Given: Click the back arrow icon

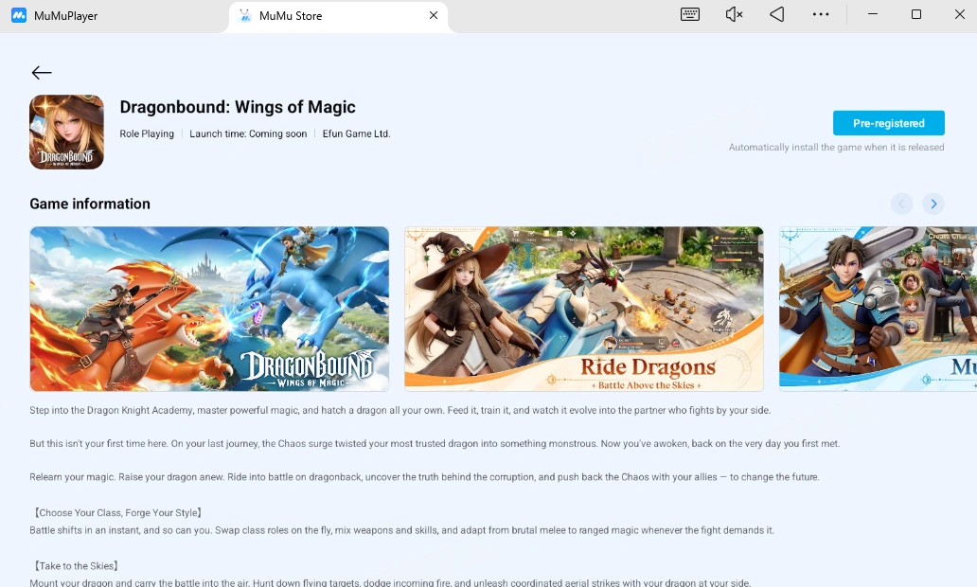Looking at the screenshot, I should (42, 73).
